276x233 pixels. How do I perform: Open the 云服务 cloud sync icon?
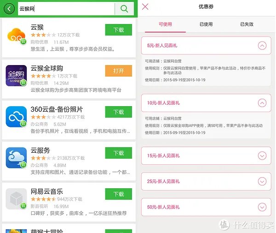point(17,158)
